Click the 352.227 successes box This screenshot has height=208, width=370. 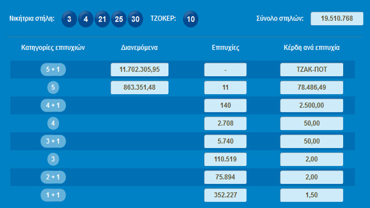pyautogui.click(x=225, y=195)
